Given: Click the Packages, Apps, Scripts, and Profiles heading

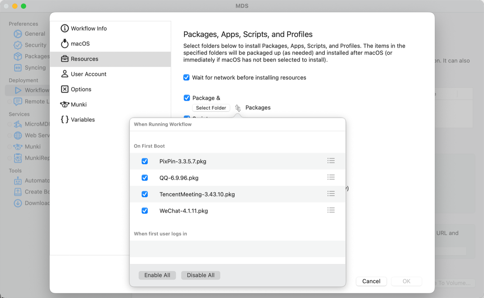Looking at the screenshot, I should [x=248, y=34].
